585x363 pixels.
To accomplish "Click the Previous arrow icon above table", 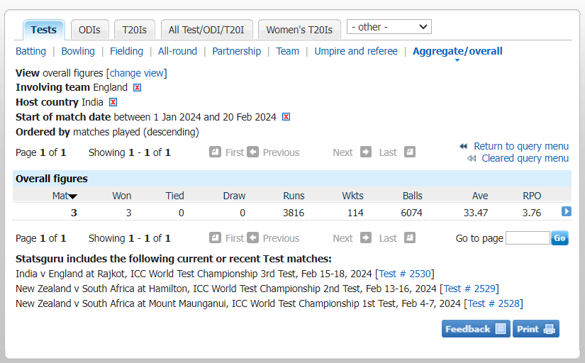I will (252, 152).
